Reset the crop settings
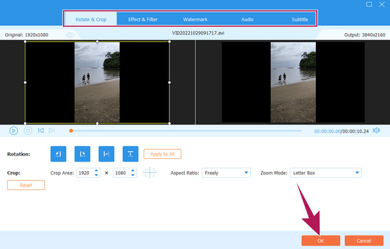Image resolution: width=390 pixels, height=249 pixels. [26, 185]
